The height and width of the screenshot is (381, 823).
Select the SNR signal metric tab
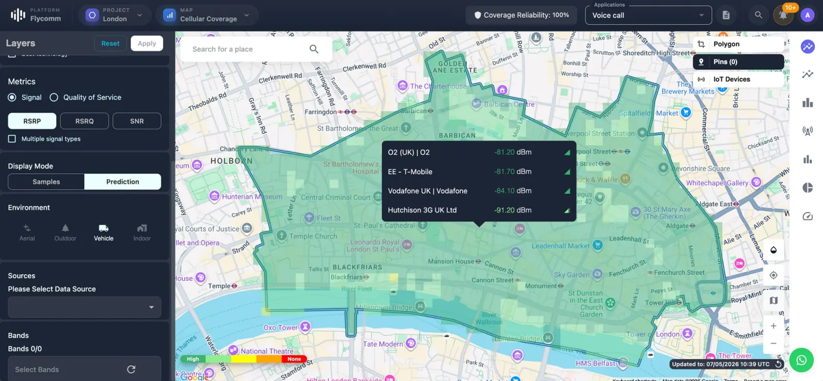137,121
